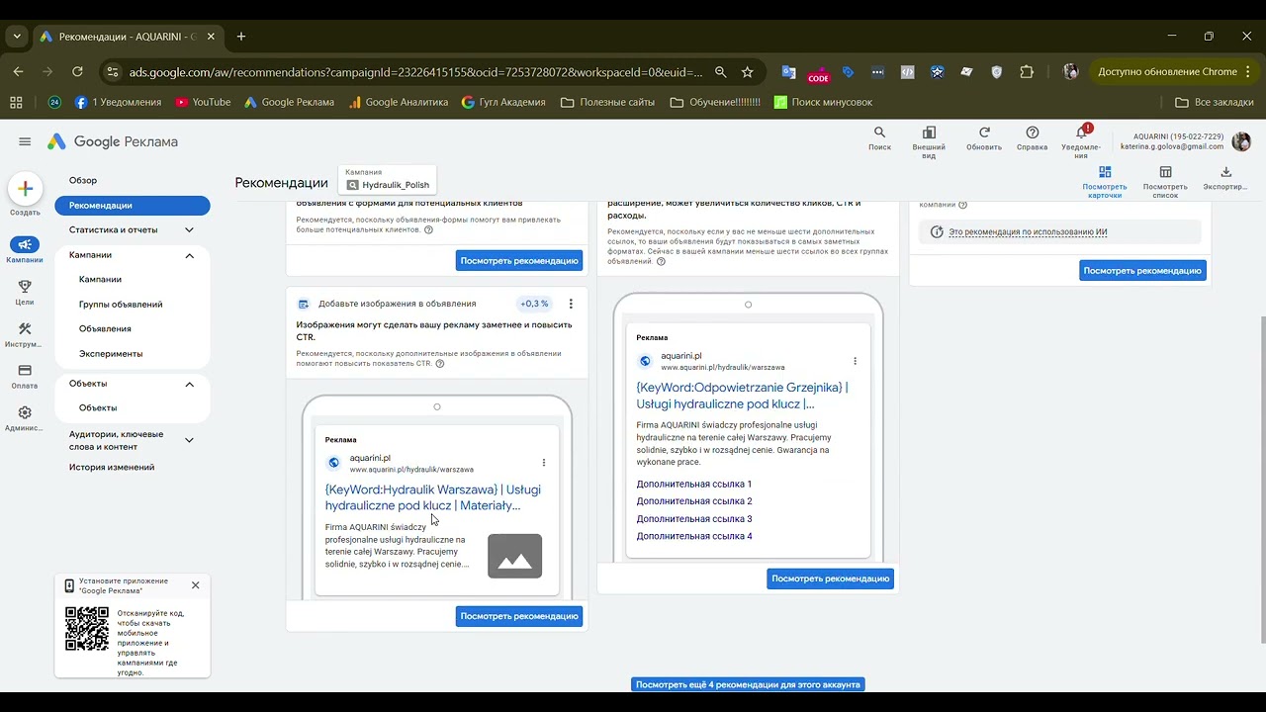Image resolution: width=1266 pixels, height=712 pixels.
Task: Open the Объекты sub-item in sidebar
Action: click(98, 407)
